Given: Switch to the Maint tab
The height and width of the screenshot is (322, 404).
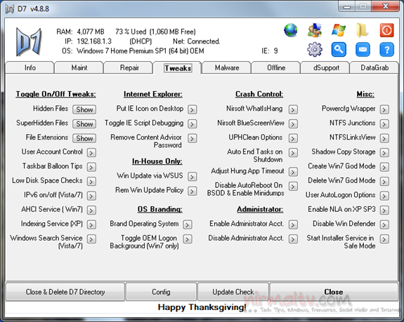Looking at the screenshot, I should [79, 67].
